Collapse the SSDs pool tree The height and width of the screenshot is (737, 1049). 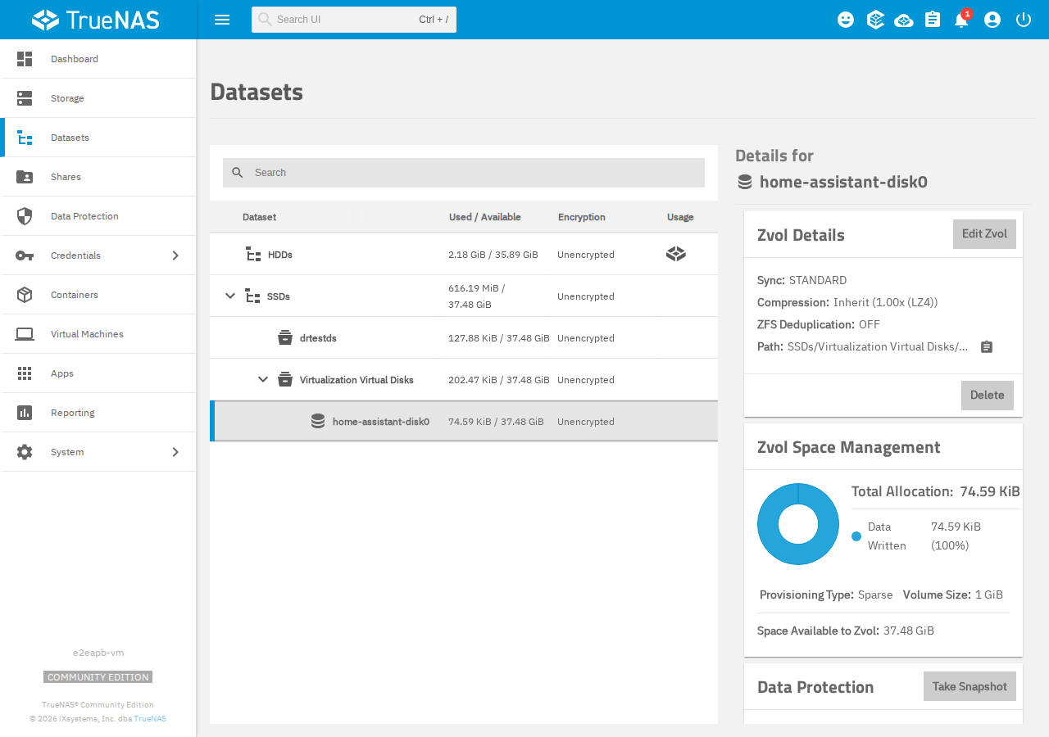[x=230, y=296]
